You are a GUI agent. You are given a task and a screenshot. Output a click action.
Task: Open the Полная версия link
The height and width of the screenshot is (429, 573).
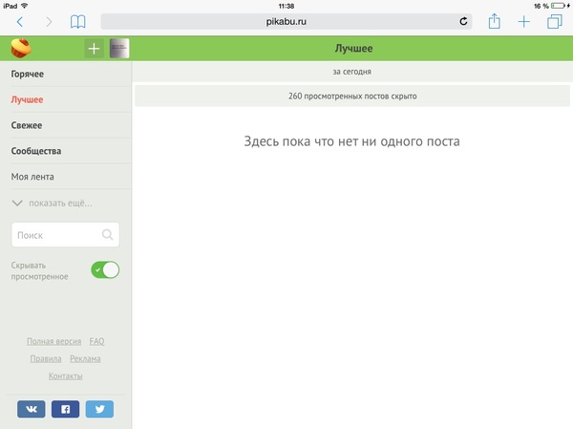click(53, 341)
